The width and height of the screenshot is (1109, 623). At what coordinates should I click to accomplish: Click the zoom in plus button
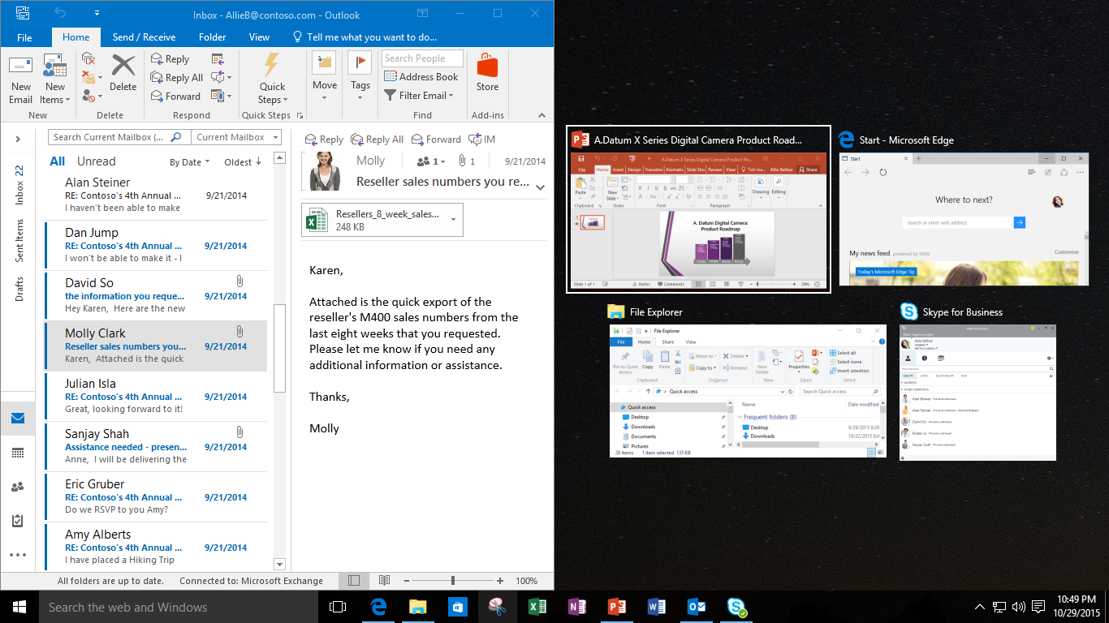click(x=500, y=581)
